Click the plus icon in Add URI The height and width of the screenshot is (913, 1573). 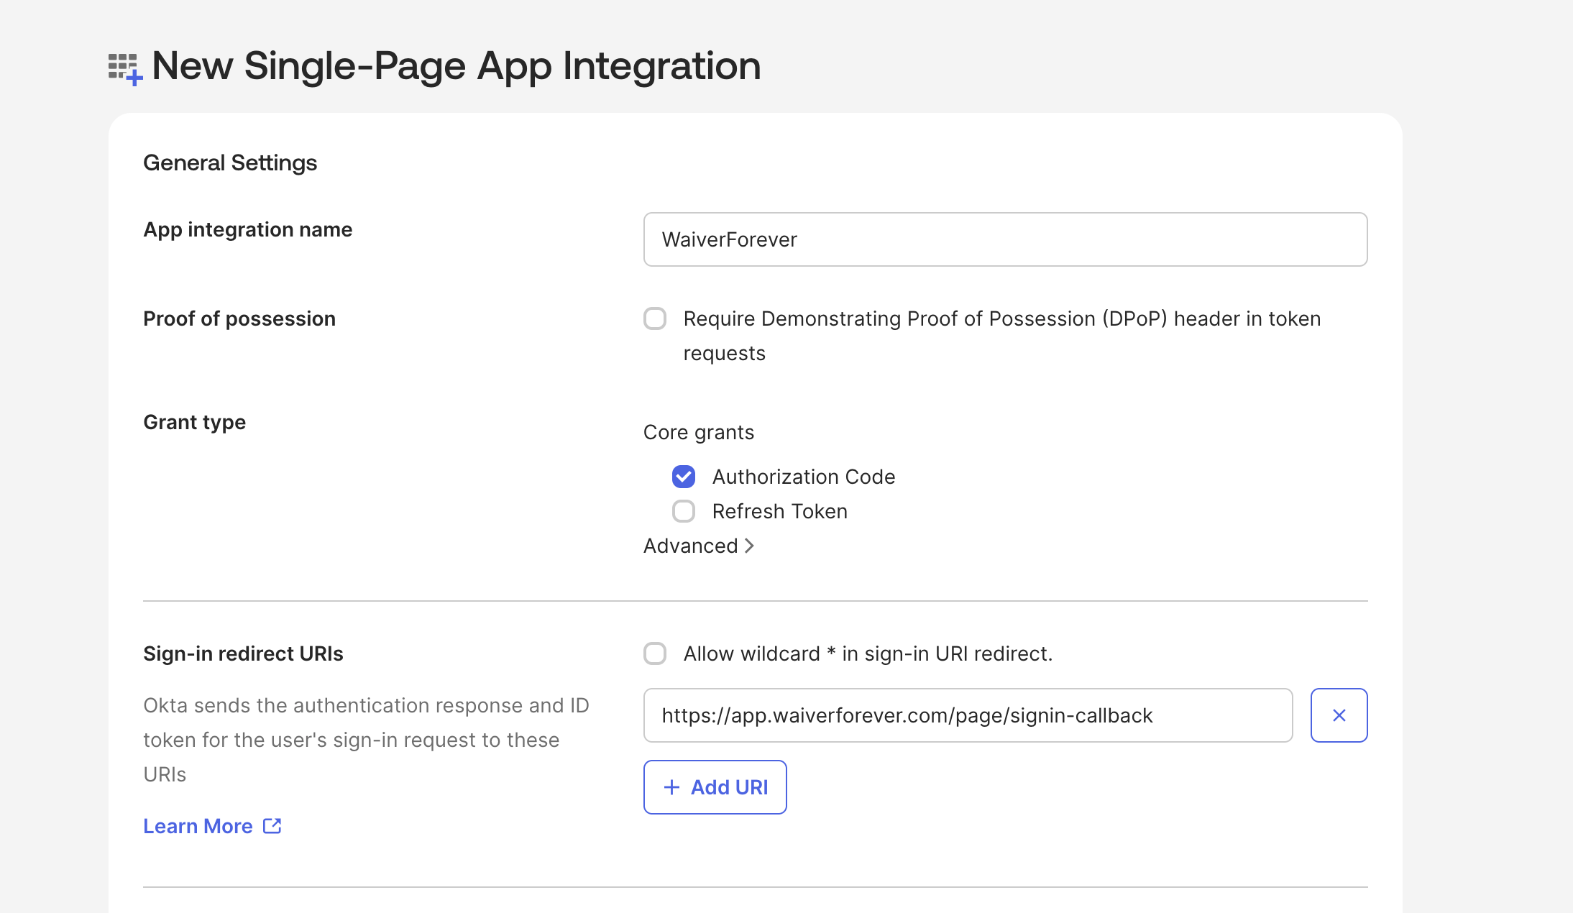[671, 787]
